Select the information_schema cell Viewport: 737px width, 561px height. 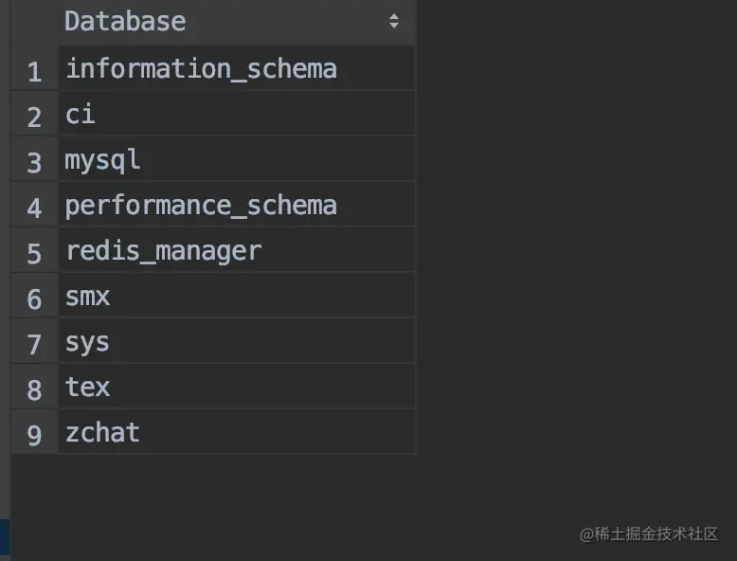201,68
